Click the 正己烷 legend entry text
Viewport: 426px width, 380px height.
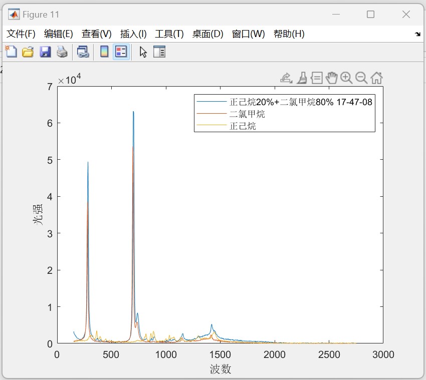click(x=243, y=126)
